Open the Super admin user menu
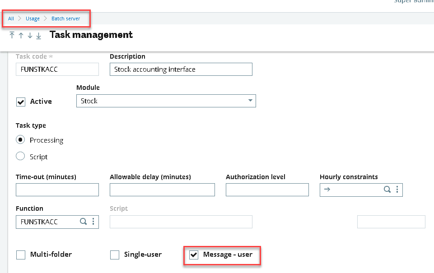Screen dimensions: 434x273 click(413, 2)
